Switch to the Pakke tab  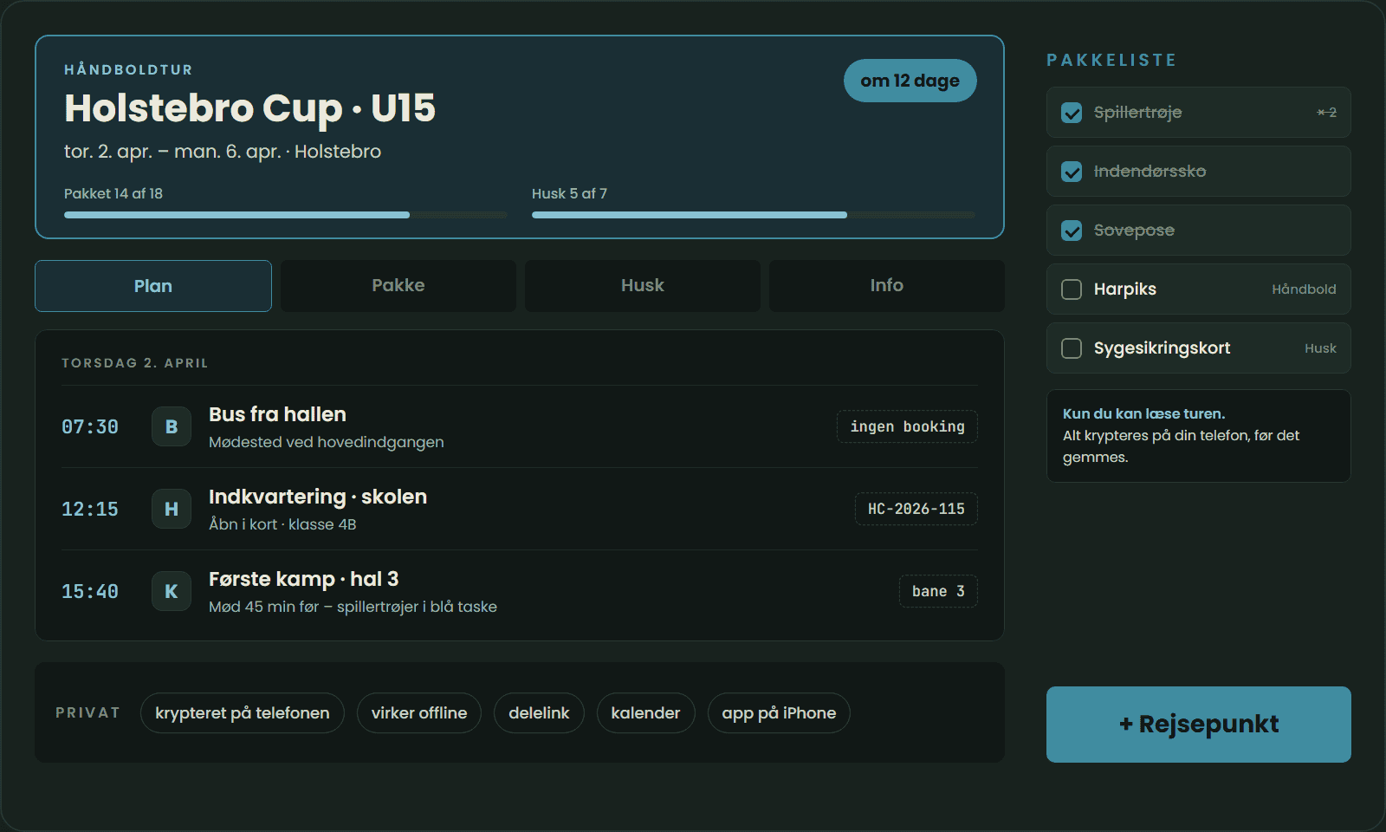[398, 286]
